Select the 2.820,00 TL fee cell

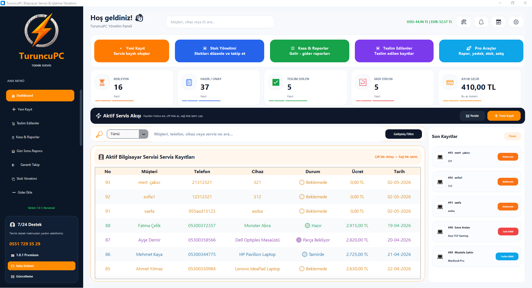click(x=357, y=240)
